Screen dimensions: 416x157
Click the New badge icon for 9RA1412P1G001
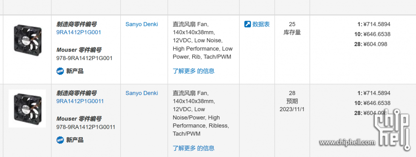click(60, 71)
